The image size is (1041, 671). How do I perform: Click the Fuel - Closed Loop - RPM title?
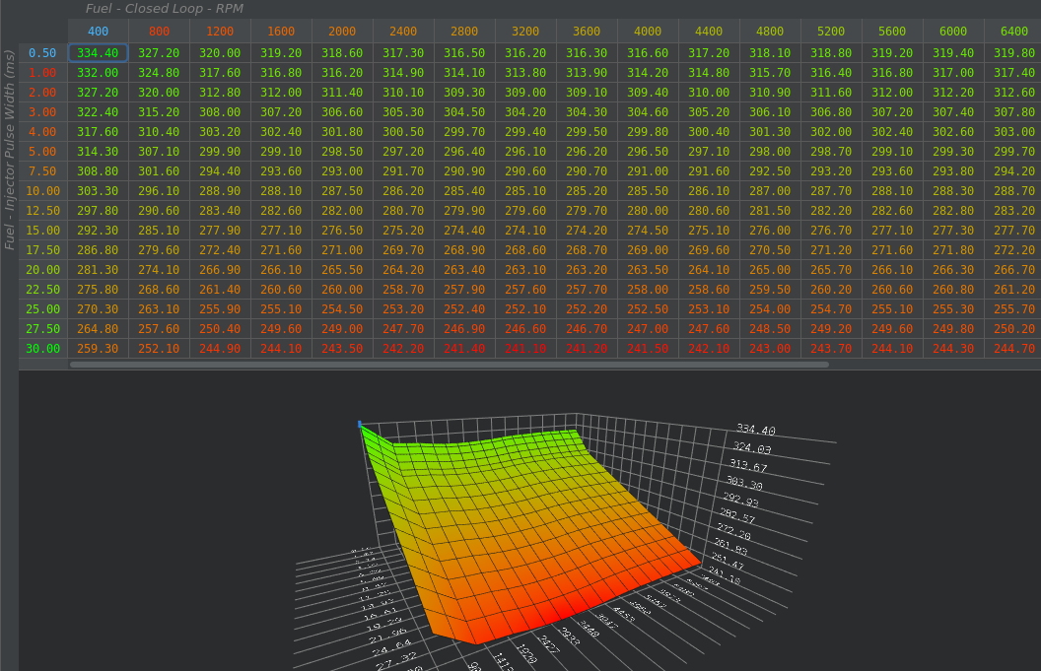[x=163, y=9]
